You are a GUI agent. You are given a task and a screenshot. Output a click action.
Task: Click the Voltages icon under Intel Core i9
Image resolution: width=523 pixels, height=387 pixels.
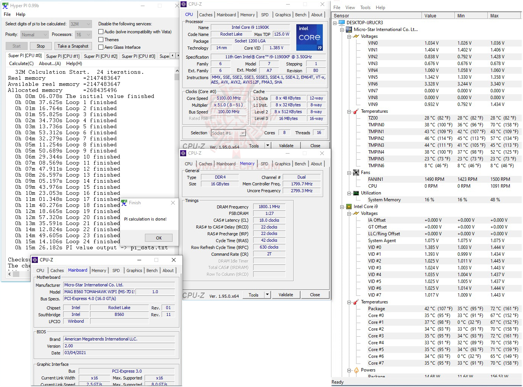coord(356,213)
